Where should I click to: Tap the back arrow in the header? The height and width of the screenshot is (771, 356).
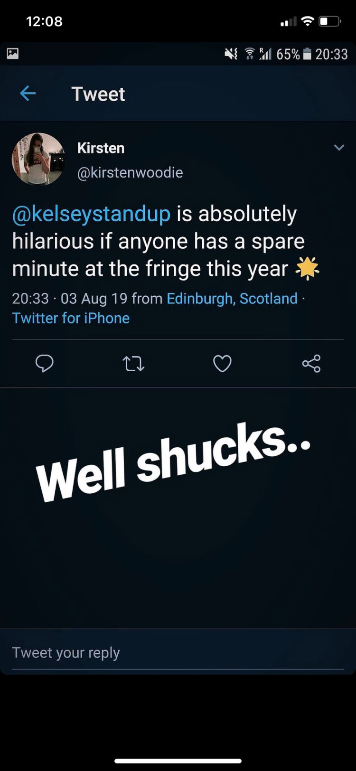28,94
